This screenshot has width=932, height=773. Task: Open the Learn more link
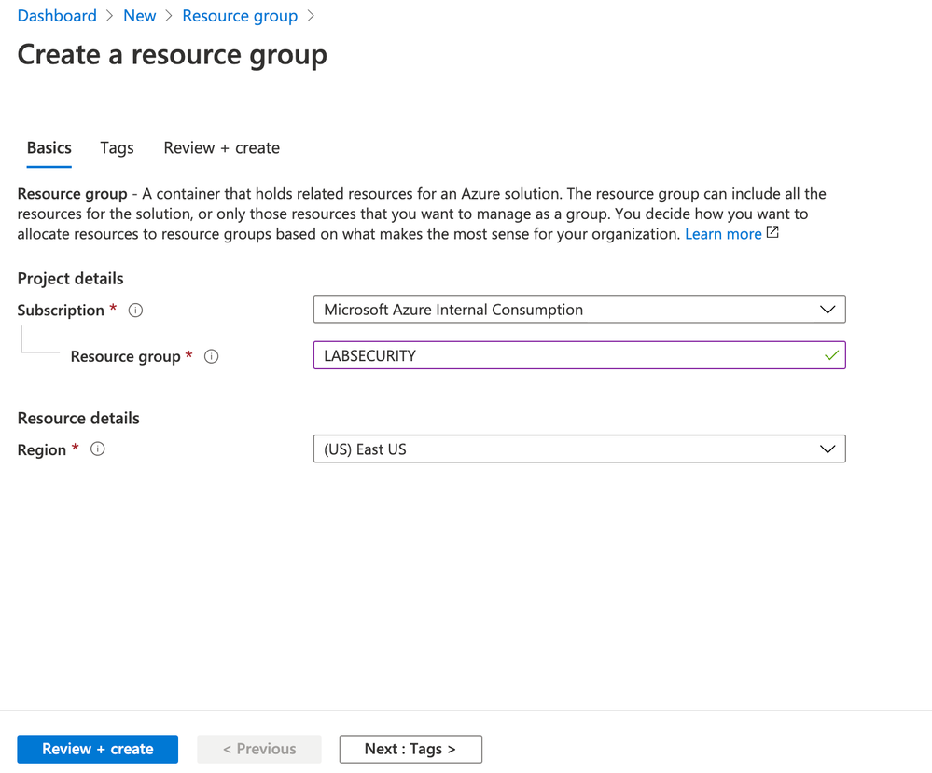pyautogui.click(x=723, y=234)
